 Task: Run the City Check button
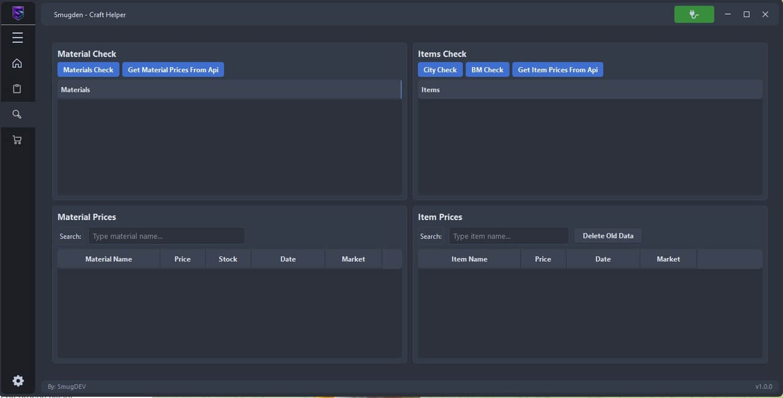click(440, 70)
